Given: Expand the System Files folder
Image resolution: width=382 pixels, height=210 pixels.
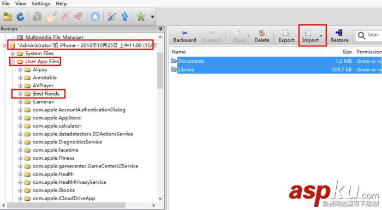Looking at the screenshot, I should coord(13,53).
